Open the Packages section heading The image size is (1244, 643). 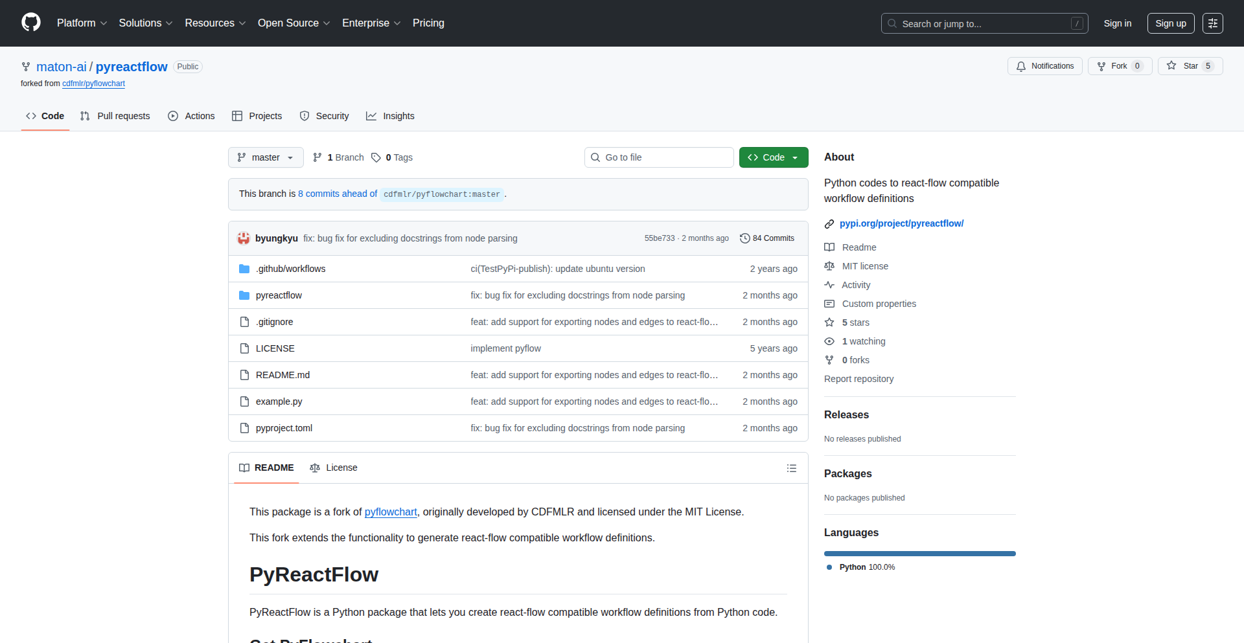tap(847, 473)
